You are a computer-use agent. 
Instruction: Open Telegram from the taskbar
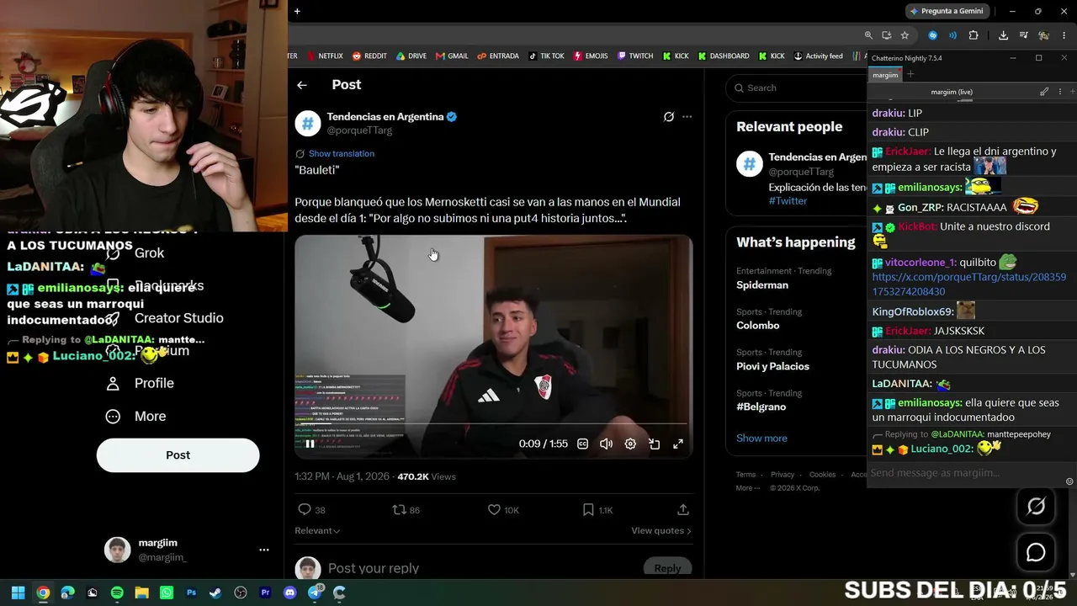click(x=315, y=593)
